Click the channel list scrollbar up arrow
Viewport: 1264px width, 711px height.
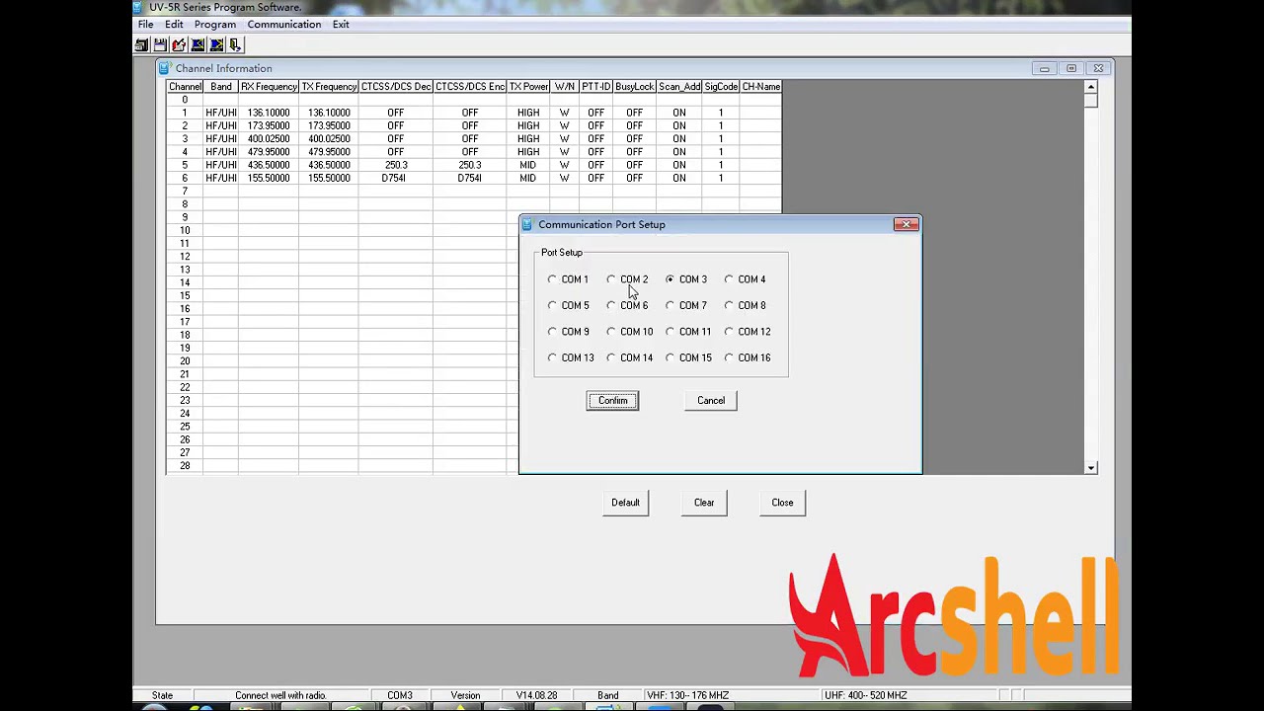[1091, 87]
